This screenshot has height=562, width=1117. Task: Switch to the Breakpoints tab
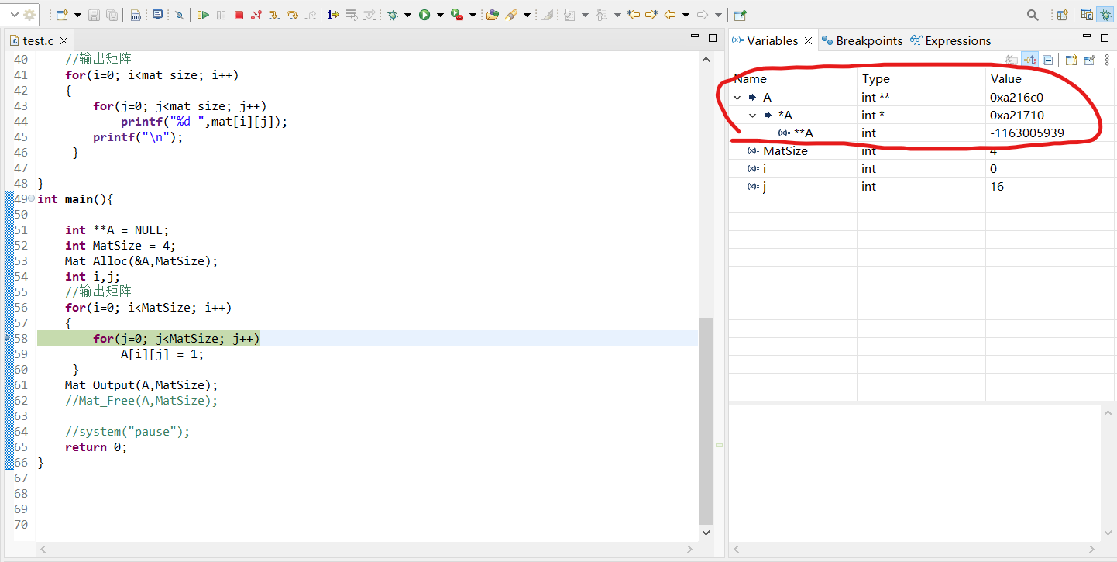coord(862,40)
